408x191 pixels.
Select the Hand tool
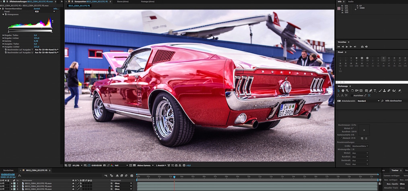(x=343, y=91)
